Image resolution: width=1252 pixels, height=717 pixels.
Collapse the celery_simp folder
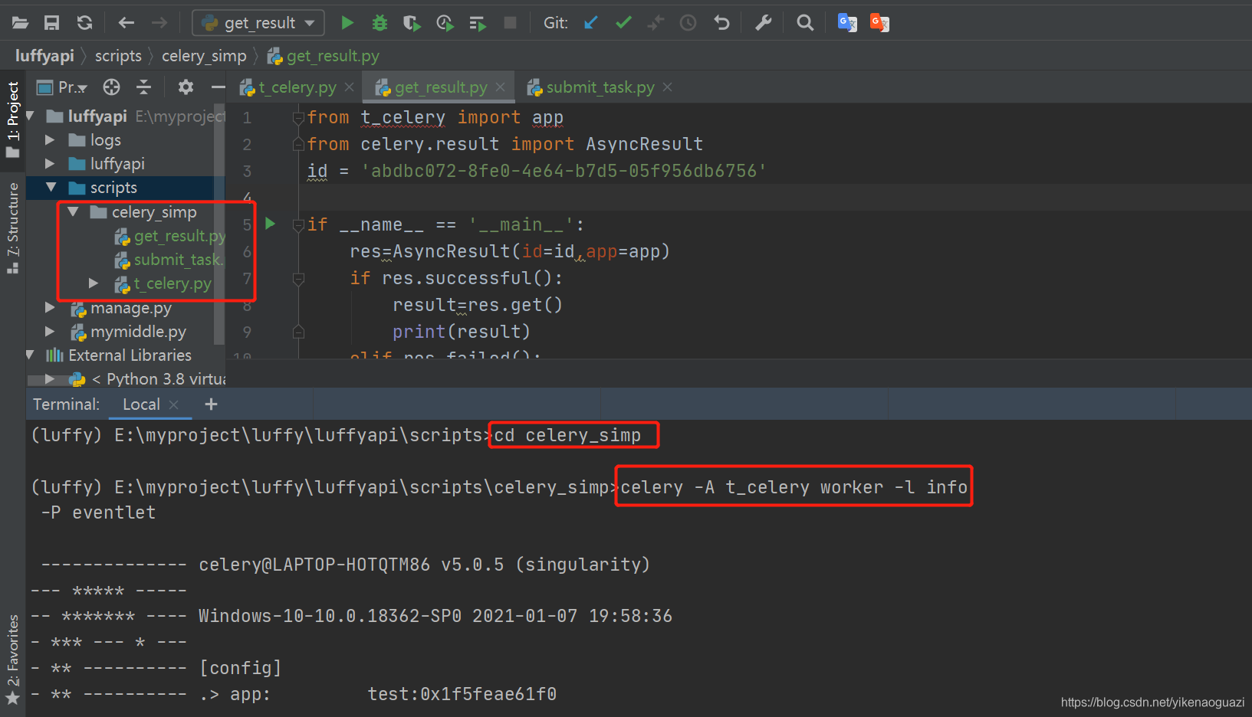(73, 211)
